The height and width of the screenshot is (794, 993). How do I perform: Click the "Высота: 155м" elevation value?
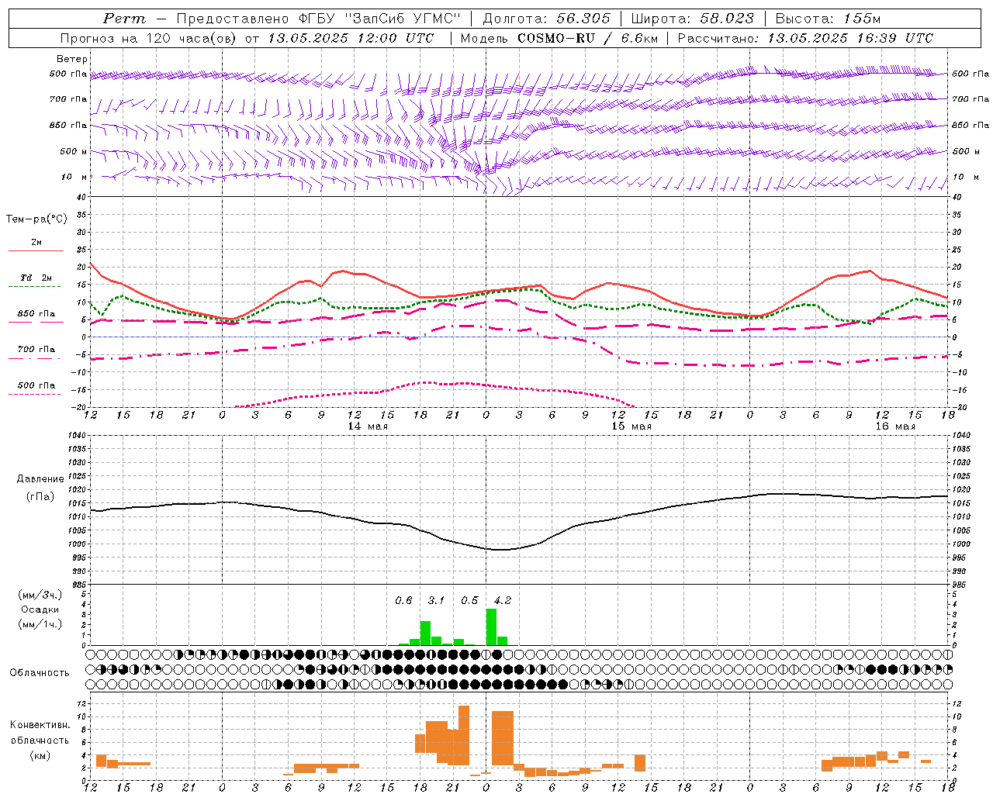click(828, 19)
